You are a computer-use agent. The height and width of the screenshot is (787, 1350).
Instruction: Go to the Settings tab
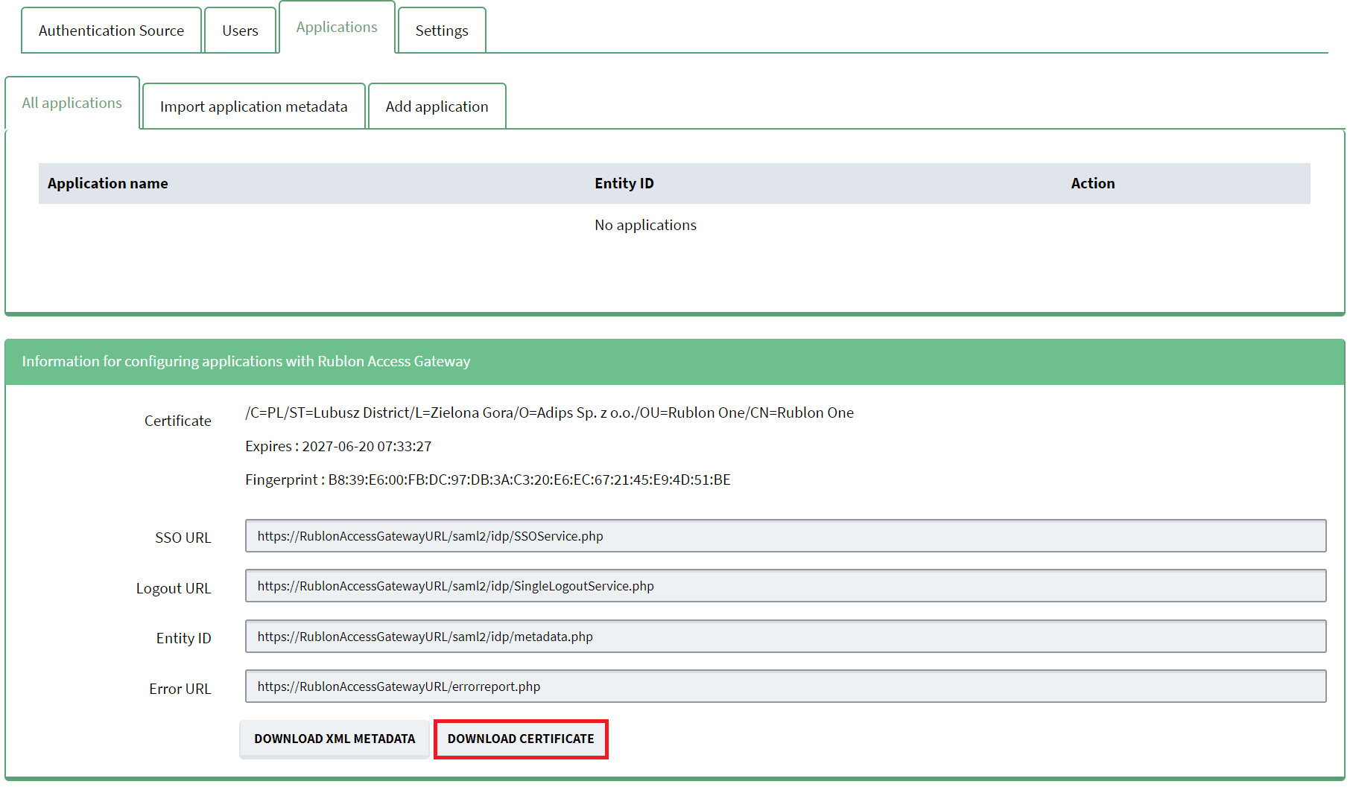(x=442, y=31)
